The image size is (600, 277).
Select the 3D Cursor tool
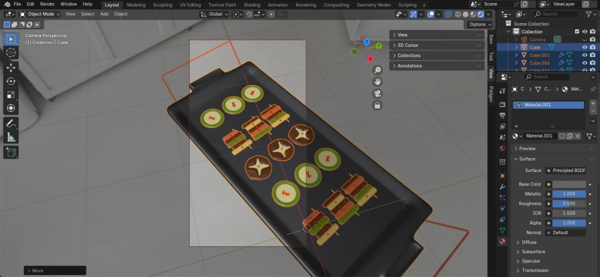click(x=11, y=52)
